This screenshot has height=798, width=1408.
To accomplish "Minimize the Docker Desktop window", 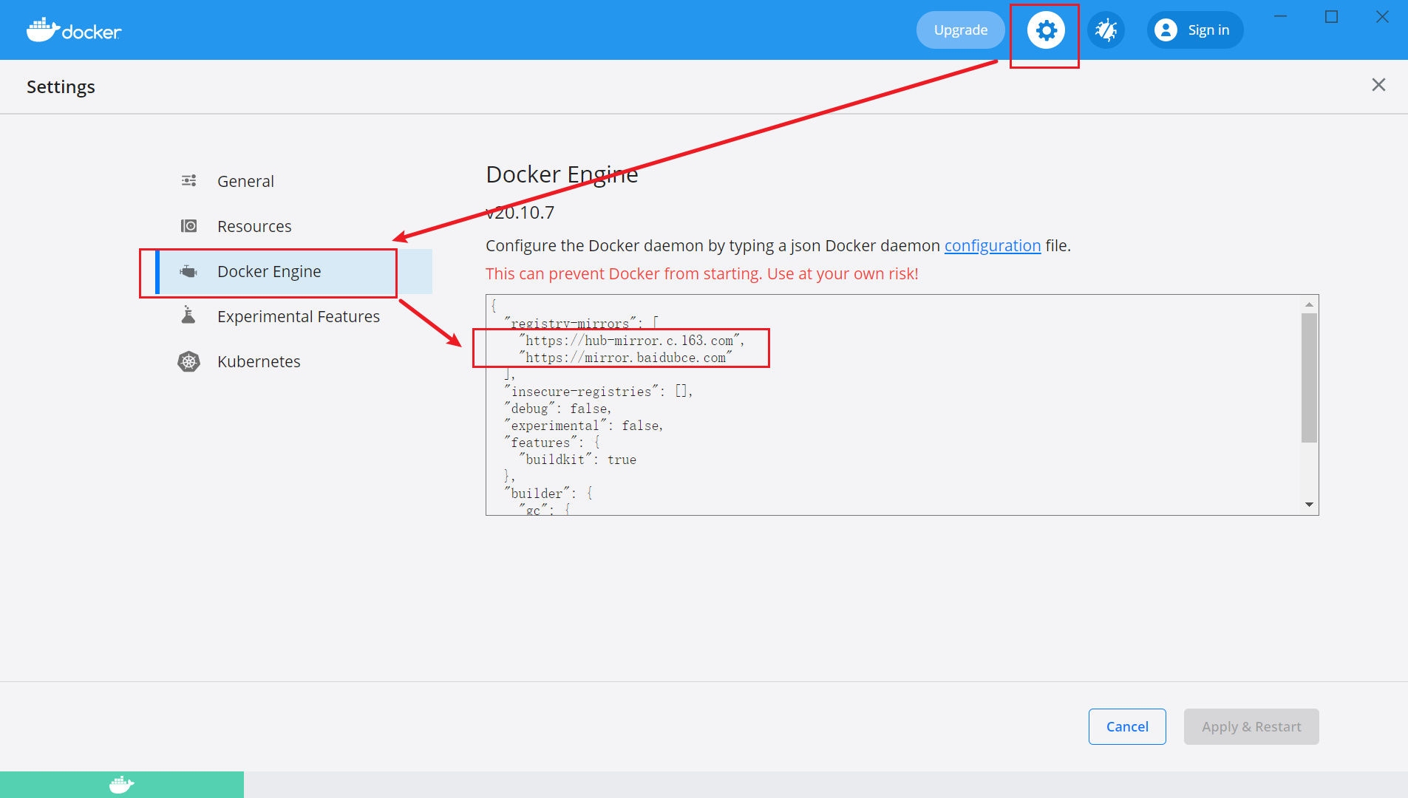I will tap(1281, 16).
